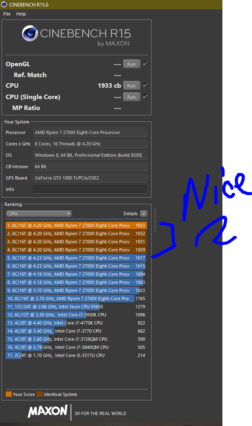
Task: Select the Intel Core i7-3930K row
Action: tap(77, 315)
